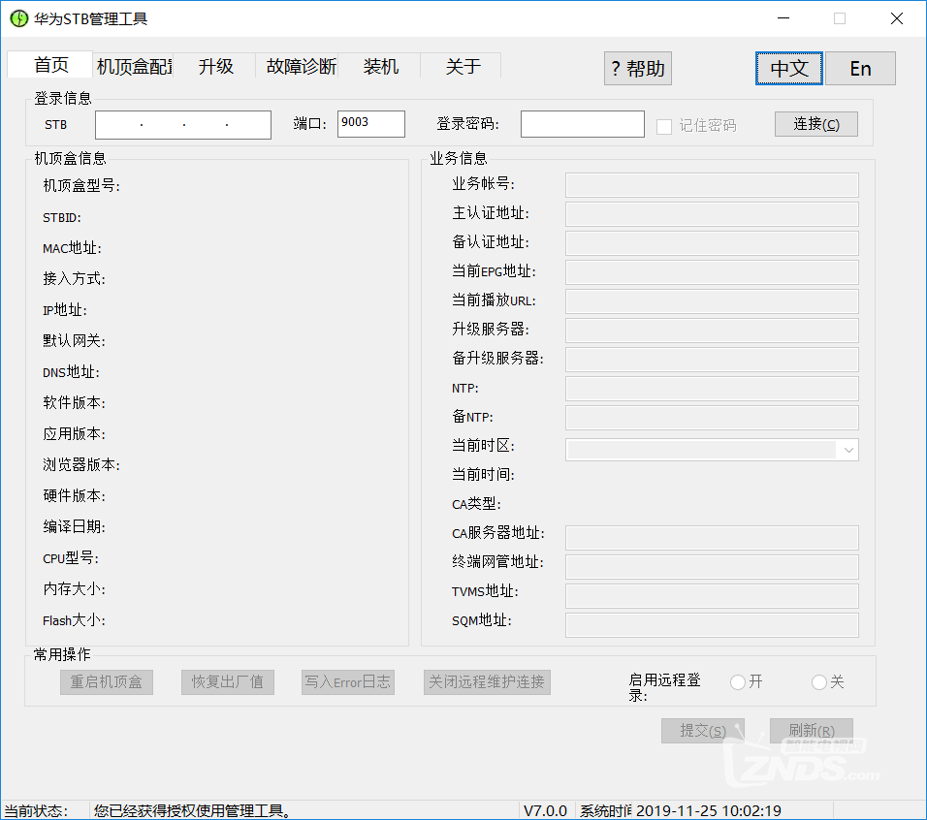Screen dimensions: 927x820
Task: Select the 关于 tab
Action: 463,66
